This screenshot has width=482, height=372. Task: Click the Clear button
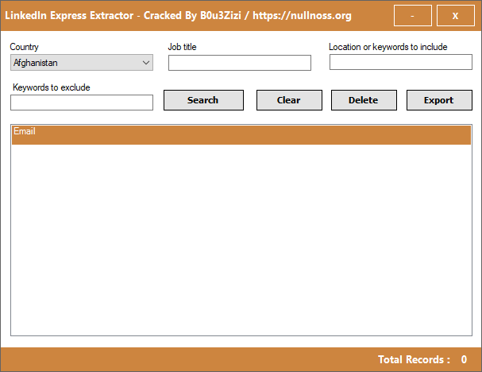click(x=289, y=100)
